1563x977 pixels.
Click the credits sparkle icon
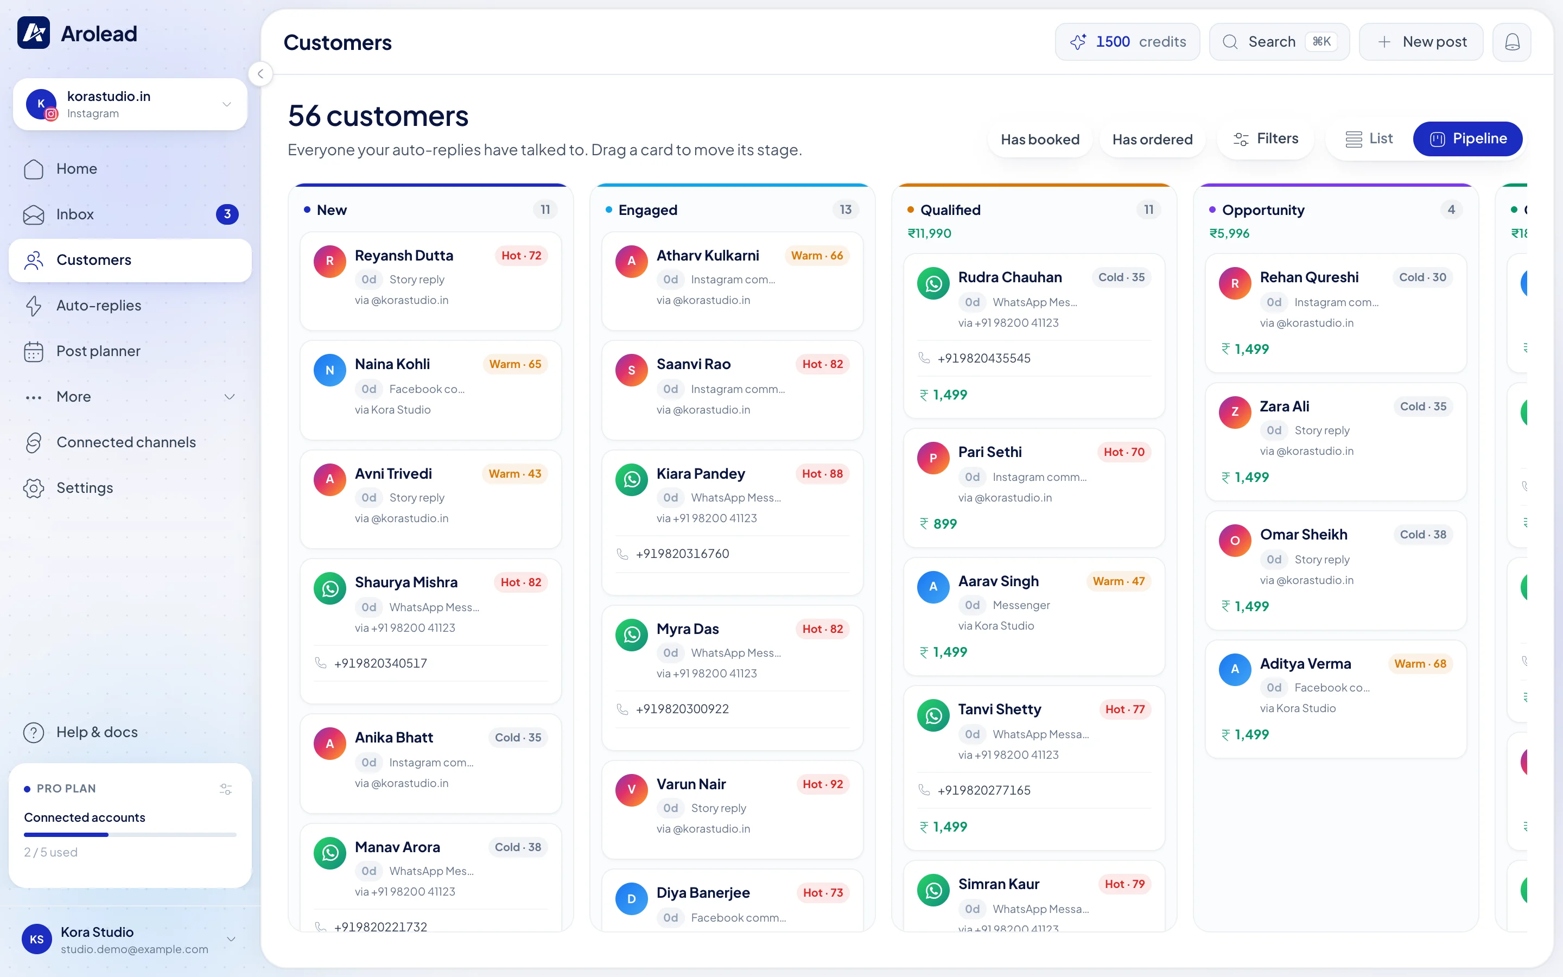[x=1078, y=42]
